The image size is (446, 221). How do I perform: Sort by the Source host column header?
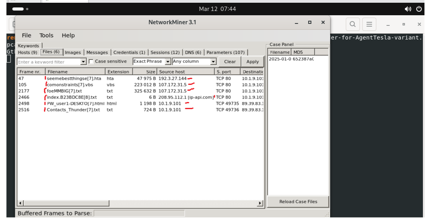[x=186, y=72]
